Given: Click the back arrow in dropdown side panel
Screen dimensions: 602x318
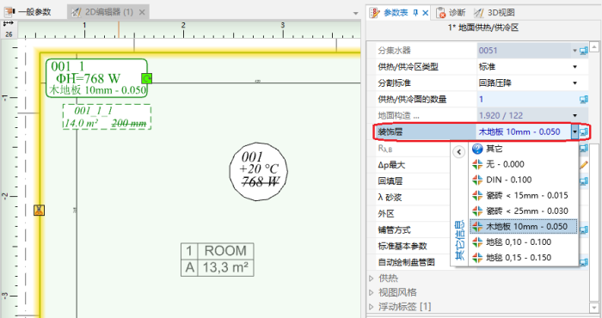Looking at the screenshot, I should [x=458, y=152].
